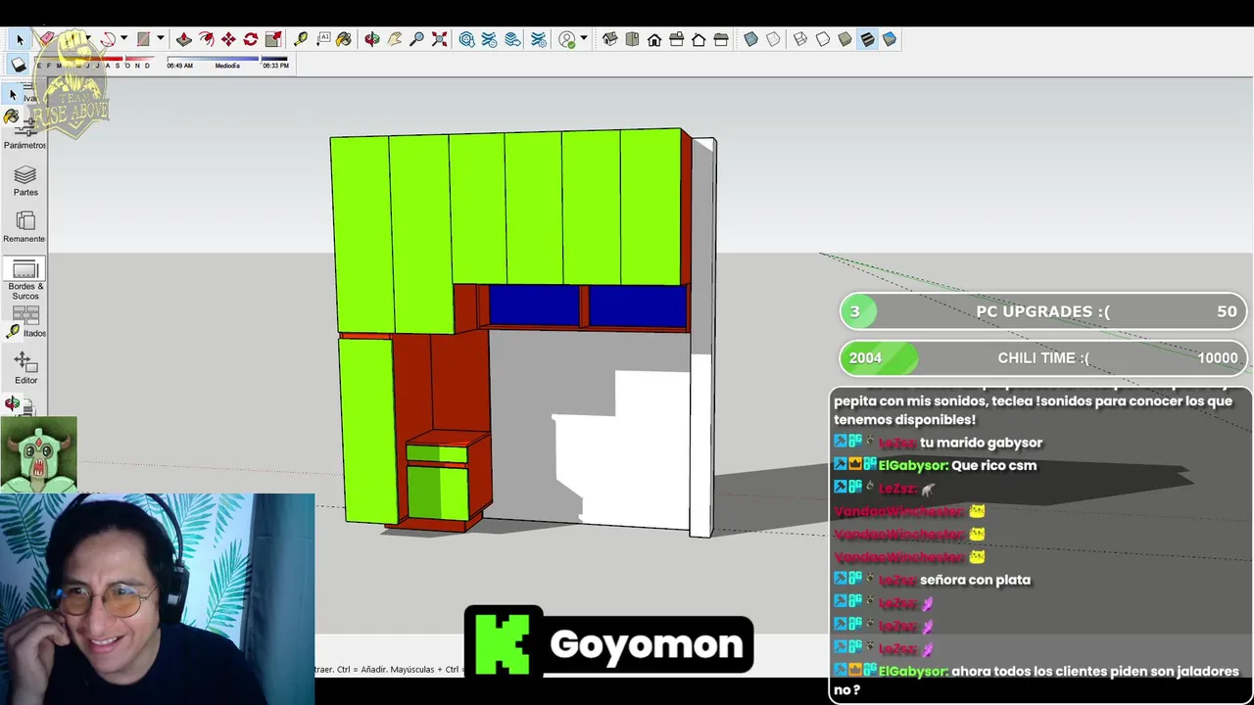
Task: Select the arrow cursor icon in left sidebar
Action: [12, 94]
